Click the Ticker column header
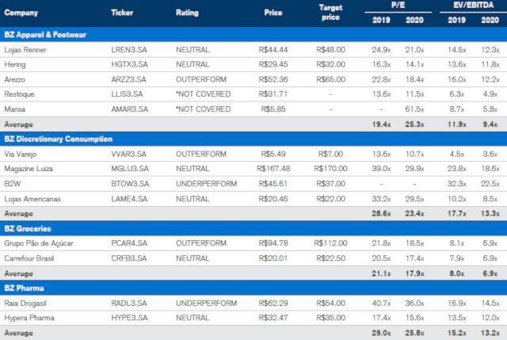Screen dimensions: 507x340 [122, 13]
